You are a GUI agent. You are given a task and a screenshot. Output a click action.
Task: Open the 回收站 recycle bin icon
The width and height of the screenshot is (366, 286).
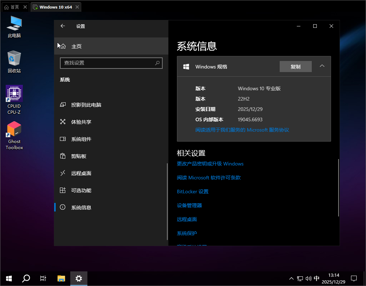tap(14, 58)
